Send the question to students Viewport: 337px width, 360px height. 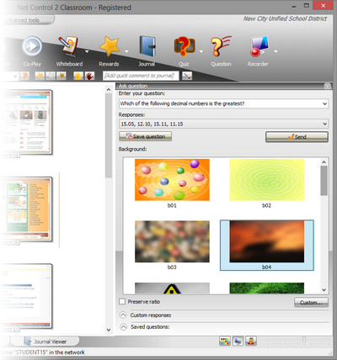coord(297,137)
